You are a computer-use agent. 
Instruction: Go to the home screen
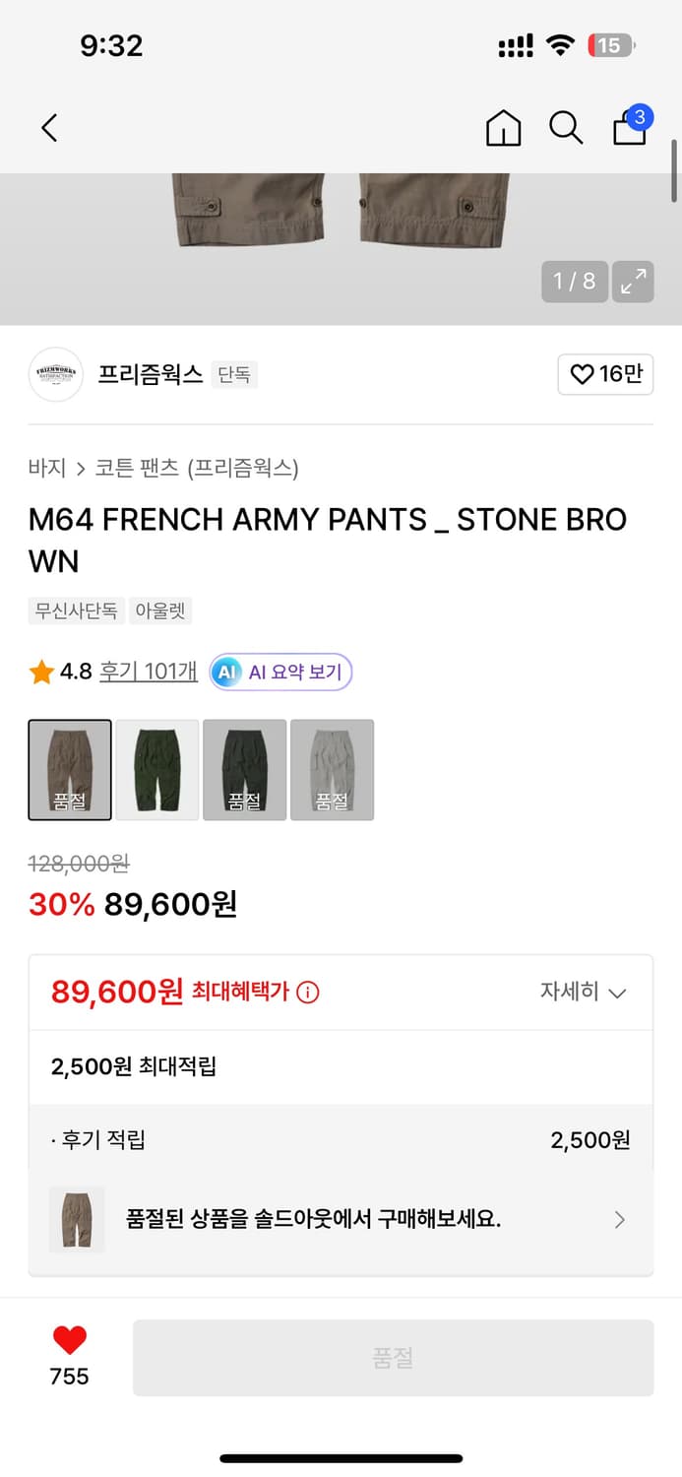(503, 128)
